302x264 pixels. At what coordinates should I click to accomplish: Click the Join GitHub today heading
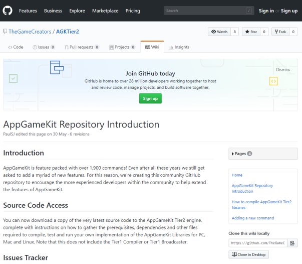pyautogui.click(x=150, y=73)
